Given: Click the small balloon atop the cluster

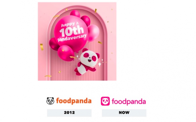Looking at the screenshot, I should point(75,14).
